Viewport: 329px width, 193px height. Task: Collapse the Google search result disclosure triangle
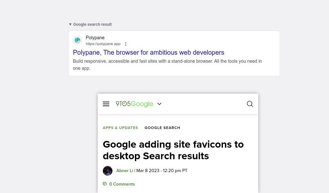70,24
